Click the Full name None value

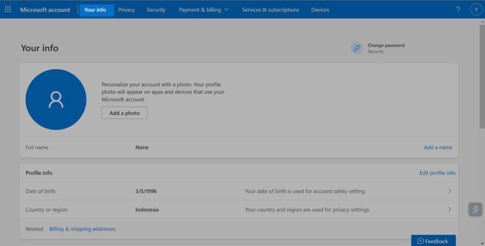coord(142,147)
